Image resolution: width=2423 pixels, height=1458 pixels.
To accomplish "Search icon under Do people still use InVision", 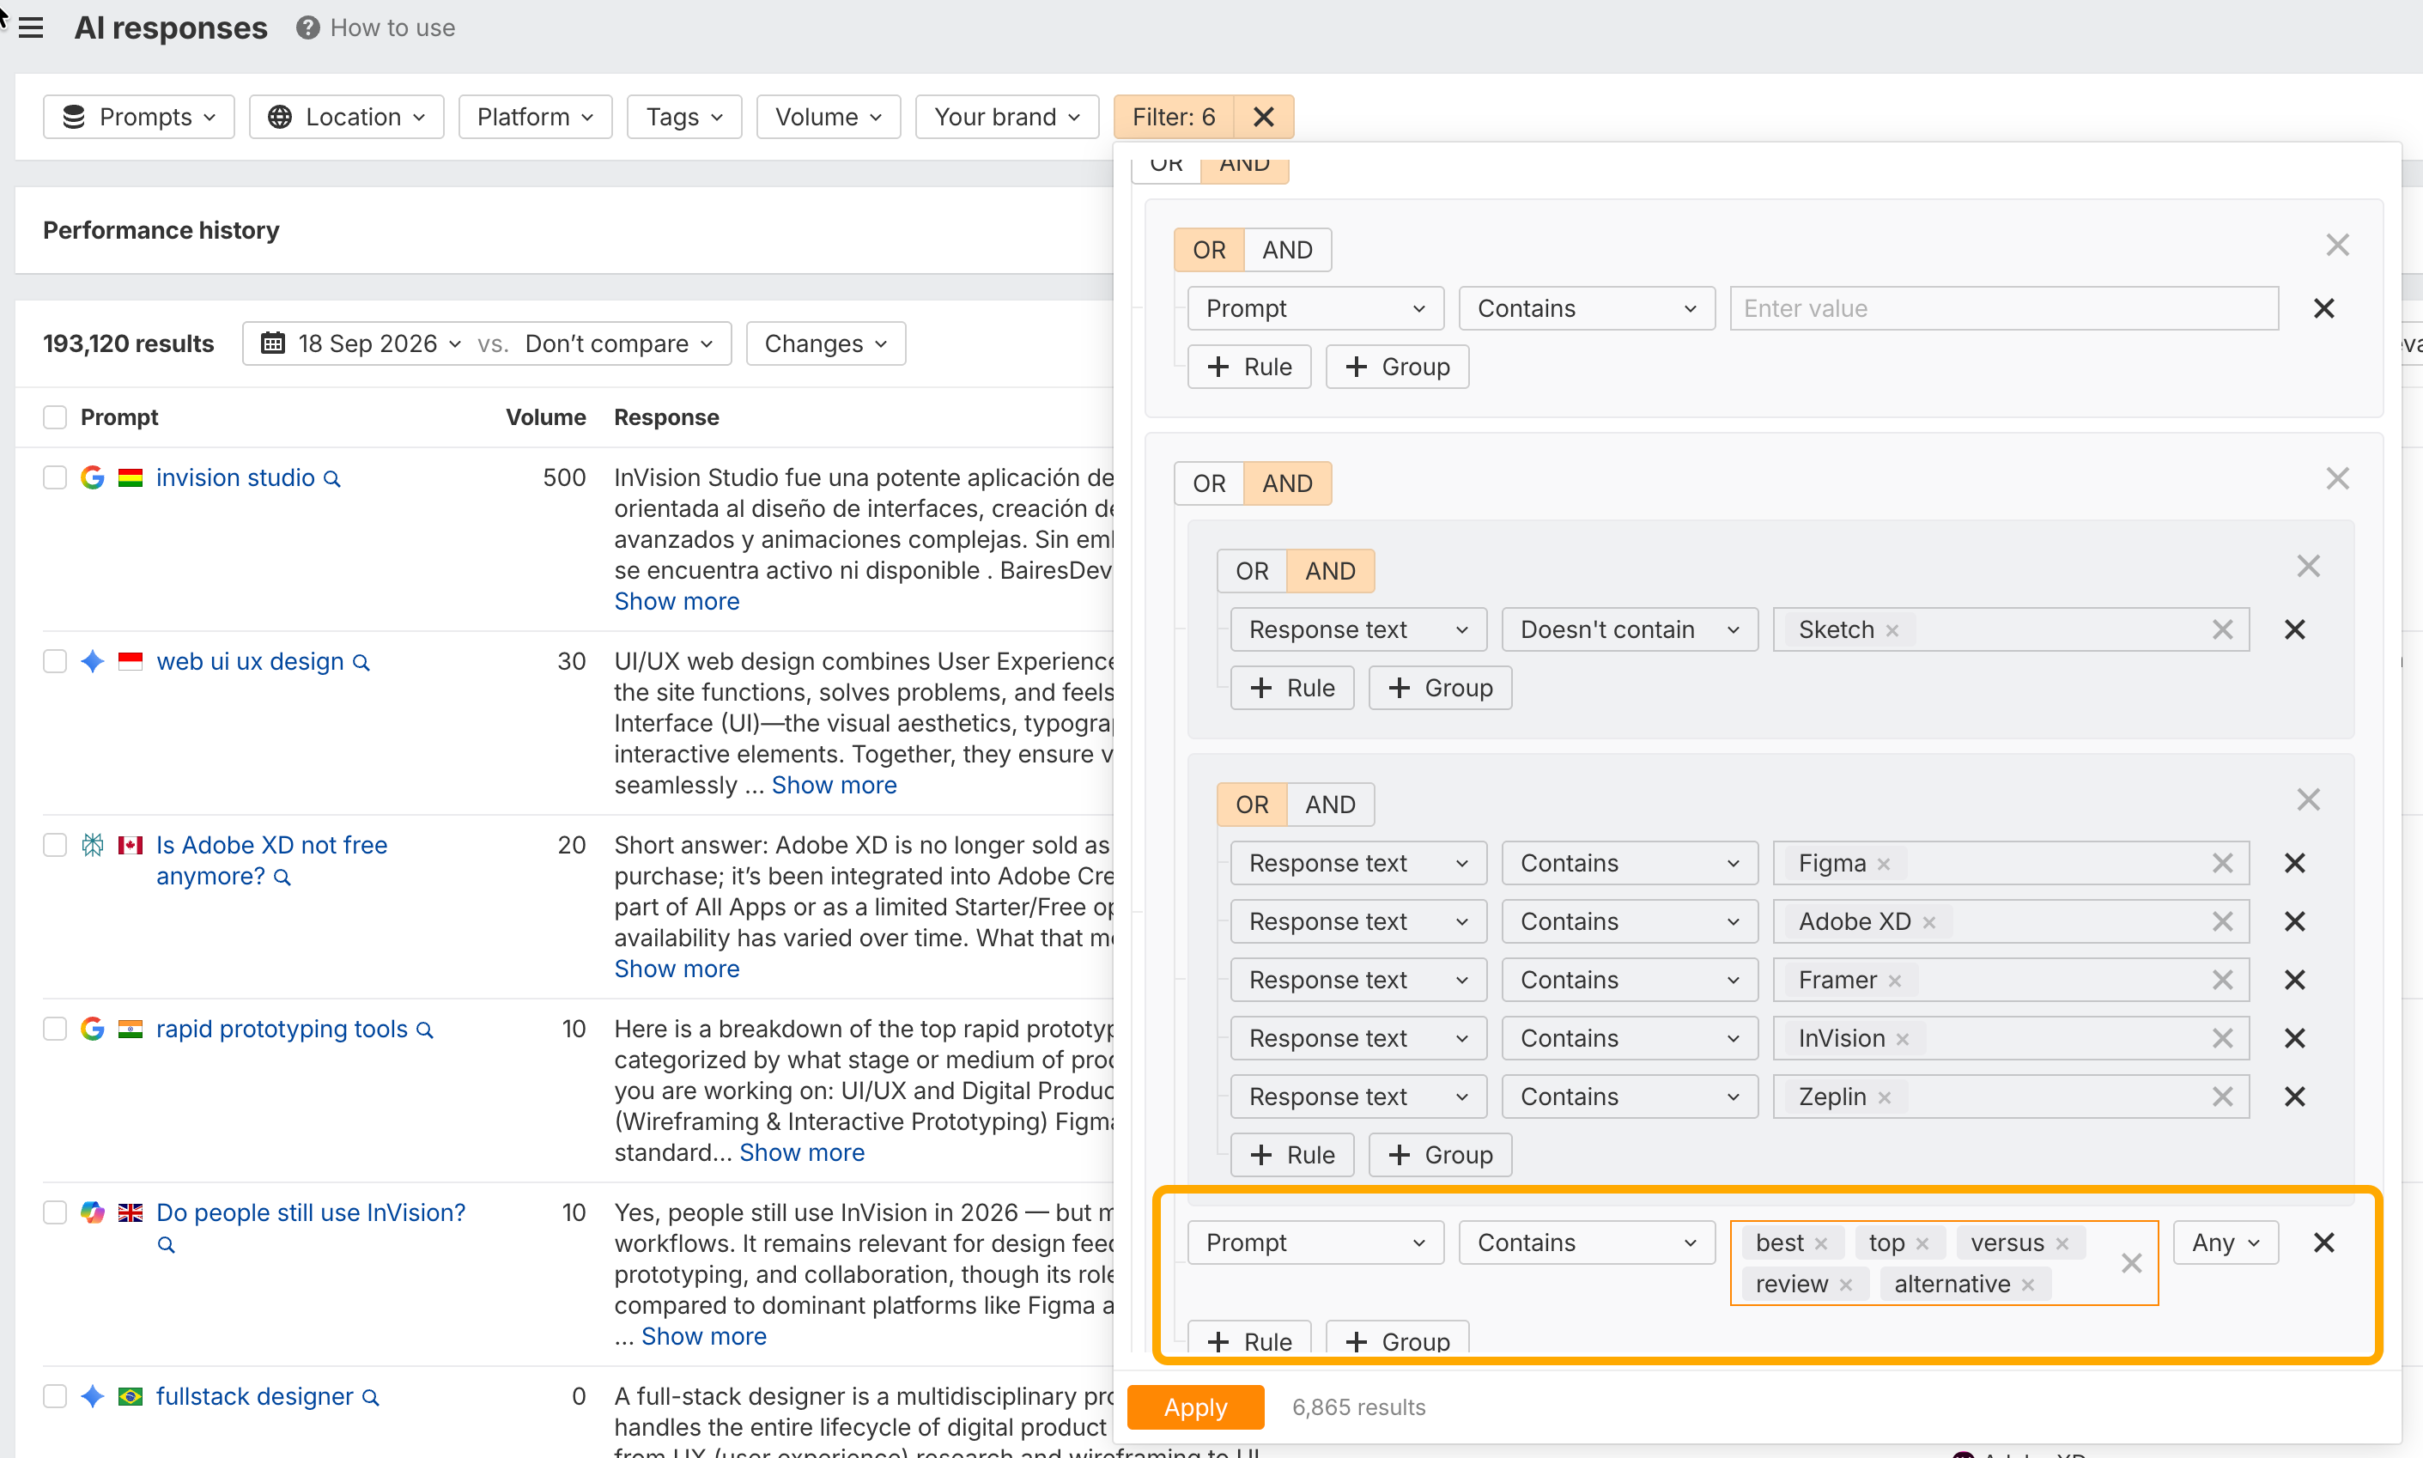I will click(x=166, y=1245).
